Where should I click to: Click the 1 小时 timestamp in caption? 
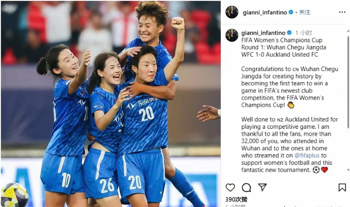click(304, 33)
